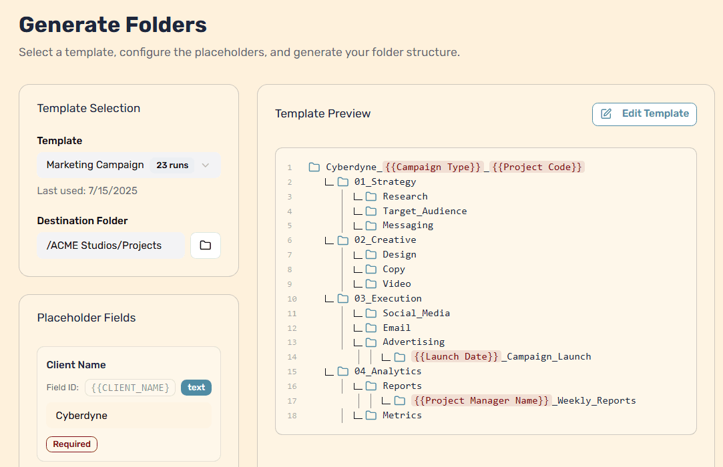Image resolution: width=723 pixels, height=467 pixels.
Task: Click the Video folder icon
Action: coord(371,284)
